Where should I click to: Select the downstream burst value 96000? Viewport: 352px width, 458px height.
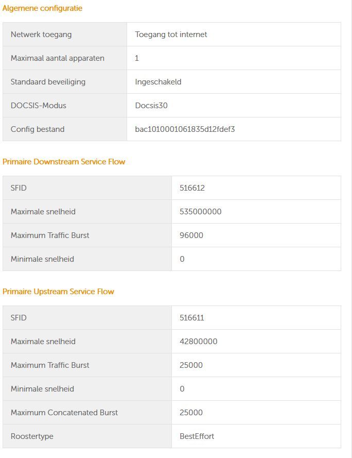coord(191,235)
